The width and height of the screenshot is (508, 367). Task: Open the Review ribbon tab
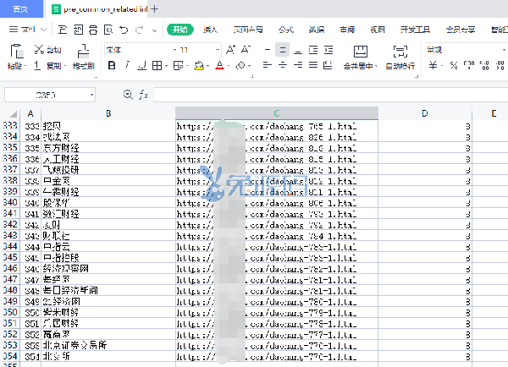[x=347, y=30]
